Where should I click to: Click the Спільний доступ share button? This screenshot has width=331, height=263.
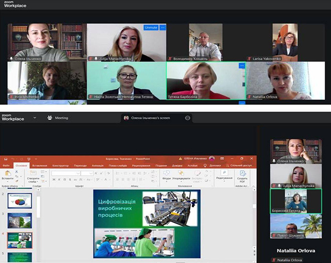[240, 165]
